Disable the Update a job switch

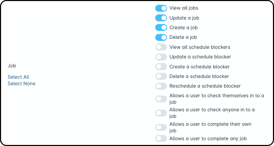pyautogui.click(x=161, y=18)
